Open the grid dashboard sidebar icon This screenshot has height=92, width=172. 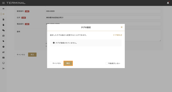click(3, 9)
